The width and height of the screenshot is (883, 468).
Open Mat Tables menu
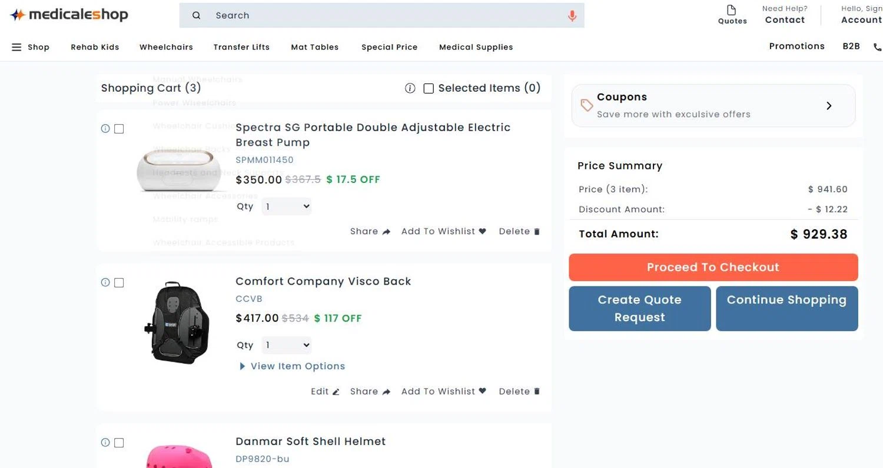tap(315, 47)
